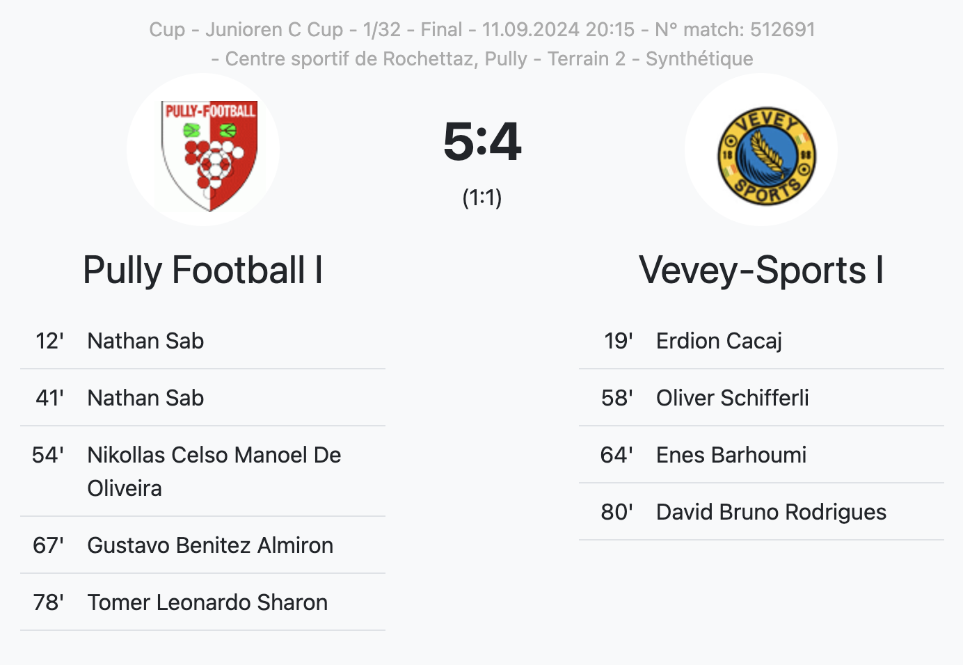This screenshot has width=963, height=665.
Task: Open the Pully Football I team name
Action: pyautogui.click(x=202, y=270)
